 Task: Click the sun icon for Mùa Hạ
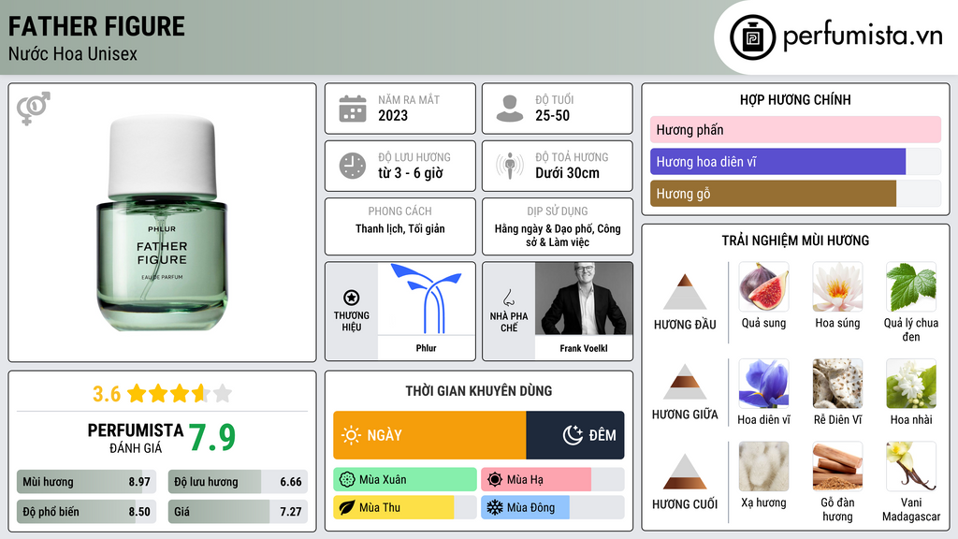point(495,480)
